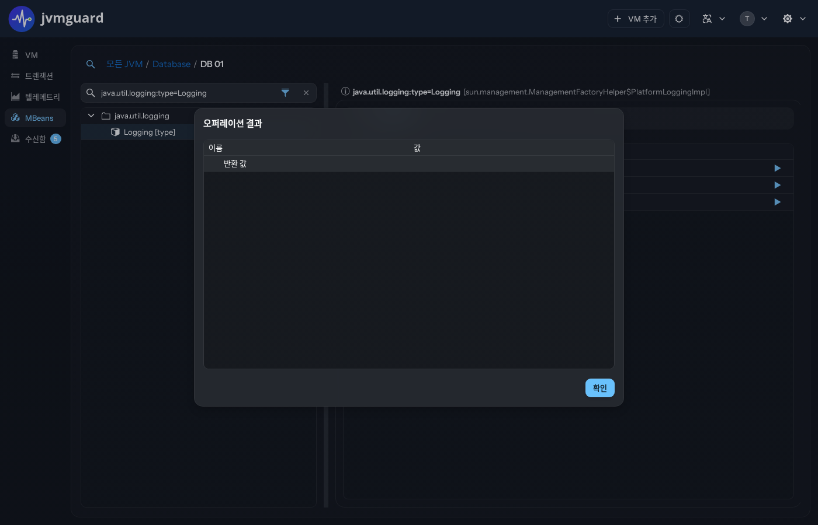Collapse the java.util.logging tree node
Screen dimensions: 818x525
pyautogui.click(x=91, y=116)
